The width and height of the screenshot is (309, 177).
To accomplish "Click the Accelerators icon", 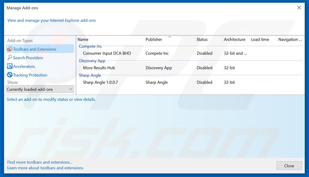I will coord(10,66).
